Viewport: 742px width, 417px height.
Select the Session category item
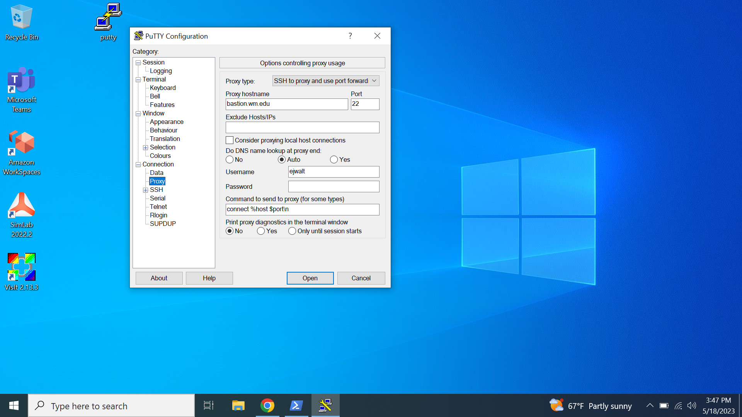(153, 62)
